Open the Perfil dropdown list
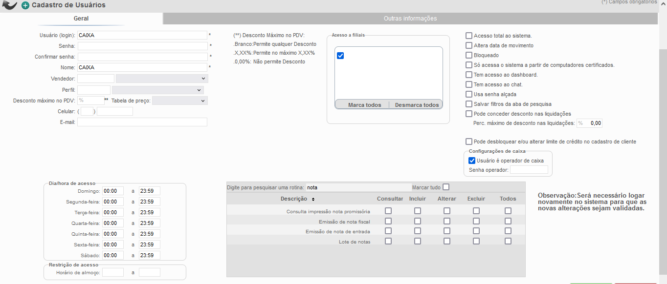Viewport: 667px width, 284px height. click(x=158, y=90)
